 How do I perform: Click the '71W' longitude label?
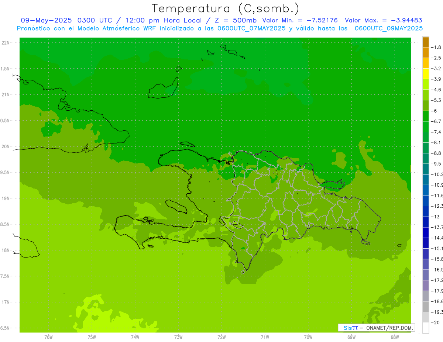pos(265,337)
